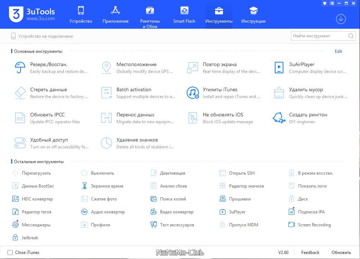
Task: Click the Выключить power icon
Action: [x=84, y=173]
